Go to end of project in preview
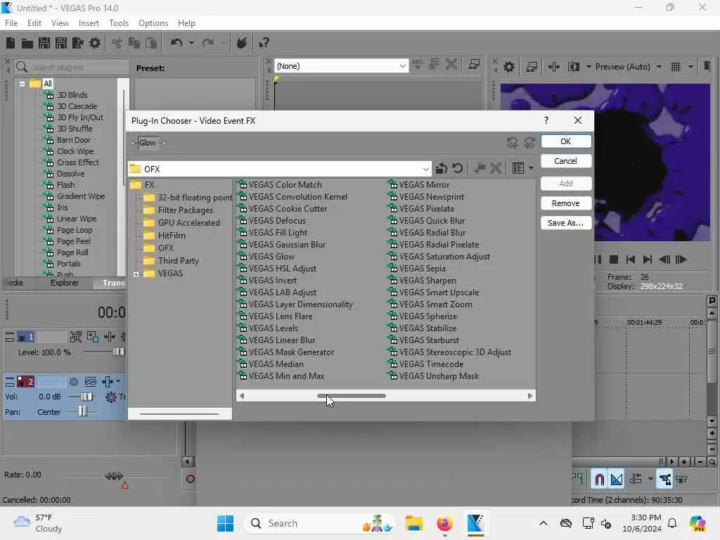The image size is (720, 540). (x=648, y=259)
